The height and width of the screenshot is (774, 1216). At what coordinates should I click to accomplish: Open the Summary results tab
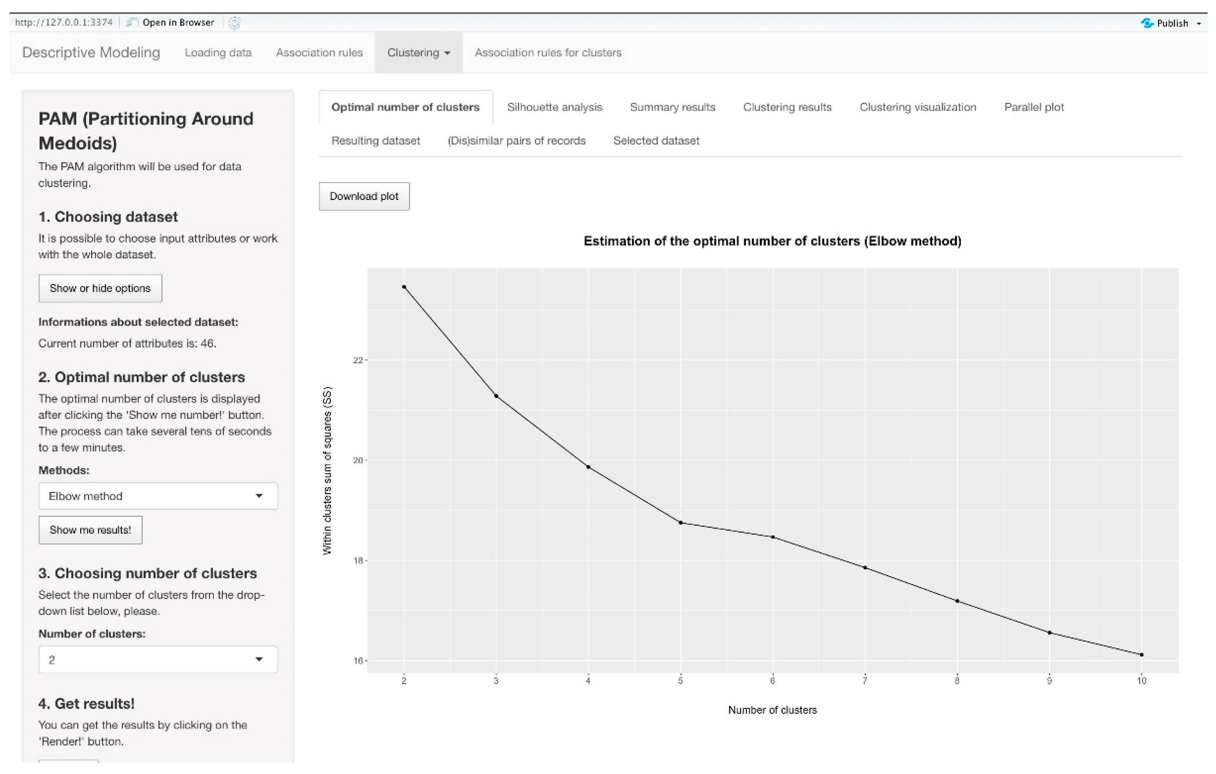pos(672,107)
